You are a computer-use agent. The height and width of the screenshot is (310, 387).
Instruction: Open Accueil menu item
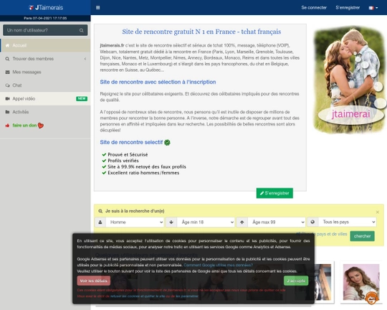[x=45, y=45]
